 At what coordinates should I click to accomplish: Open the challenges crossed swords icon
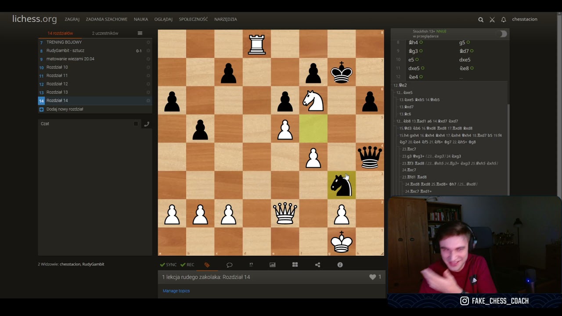[x=492, y=19]
